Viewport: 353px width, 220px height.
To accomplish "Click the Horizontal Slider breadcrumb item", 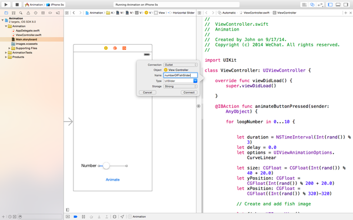I will point(181,13).
